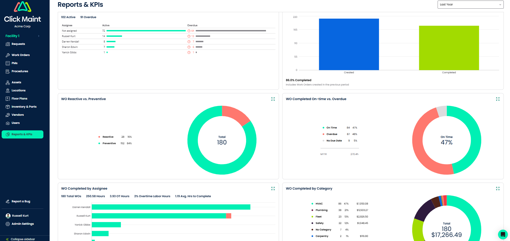
Task: Click the Click Maint logo
Action: click(x=23, y=12)
